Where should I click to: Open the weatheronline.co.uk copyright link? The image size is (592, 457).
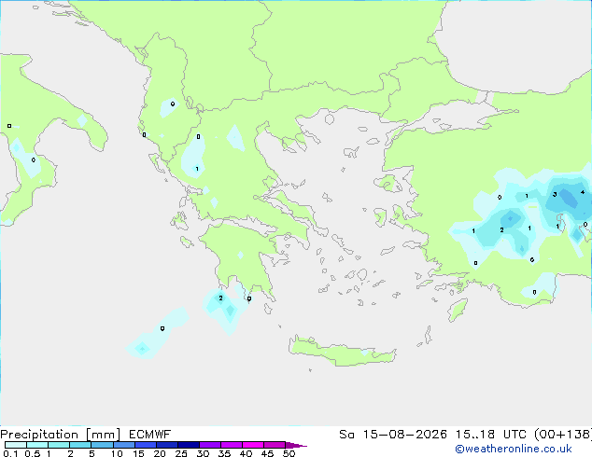coord(514,449)
